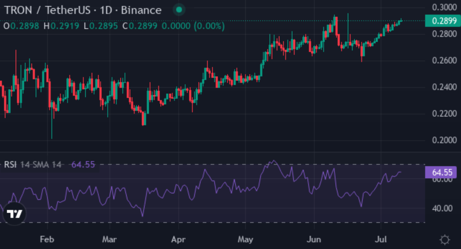
Task: Click the Mar label on time axis
Action: 110,239
